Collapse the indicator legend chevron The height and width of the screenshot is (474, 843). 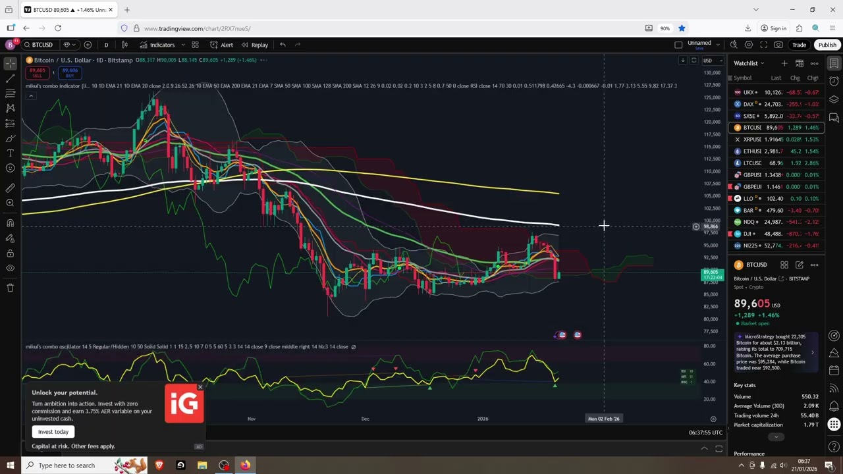30,95
